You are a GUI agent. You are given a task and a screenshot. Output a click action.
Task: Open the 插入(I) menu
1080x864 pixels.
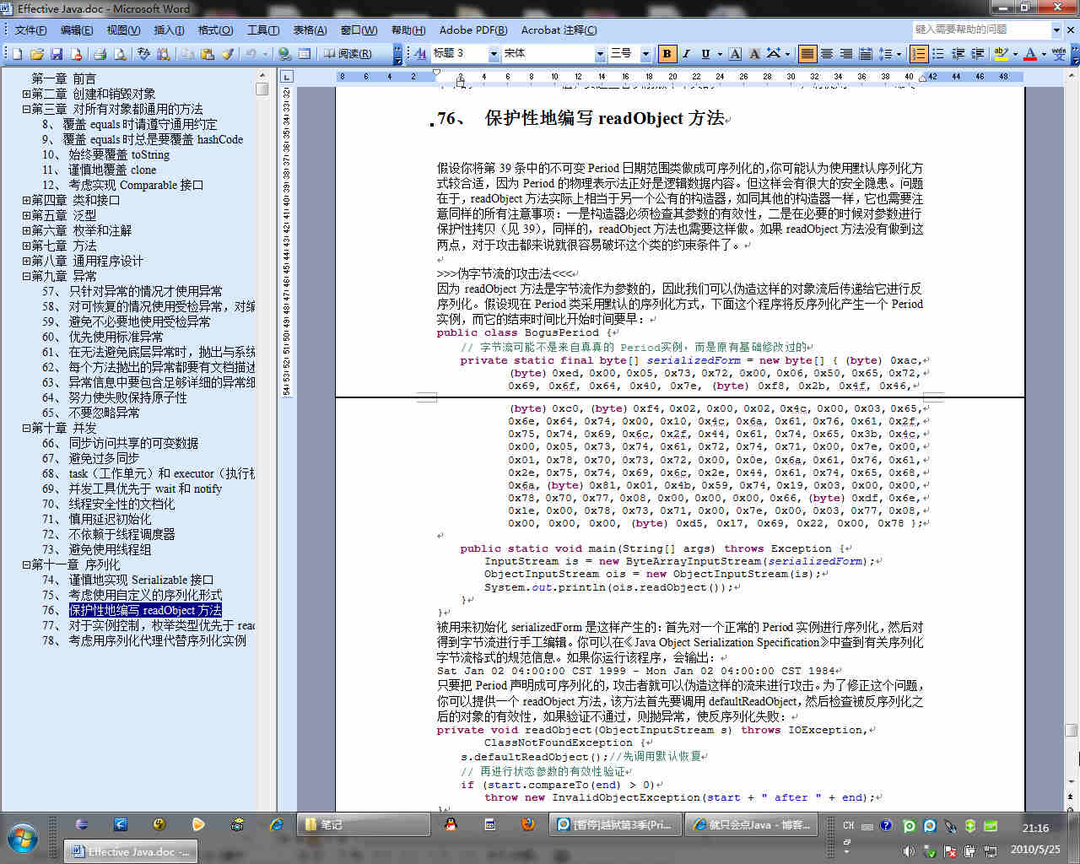169,30
